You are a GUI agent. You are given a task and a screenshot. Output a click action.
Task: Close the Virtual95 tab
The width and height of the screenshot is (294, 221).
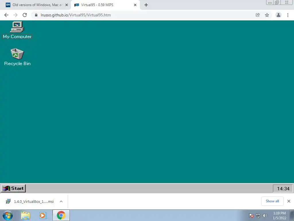135,5
